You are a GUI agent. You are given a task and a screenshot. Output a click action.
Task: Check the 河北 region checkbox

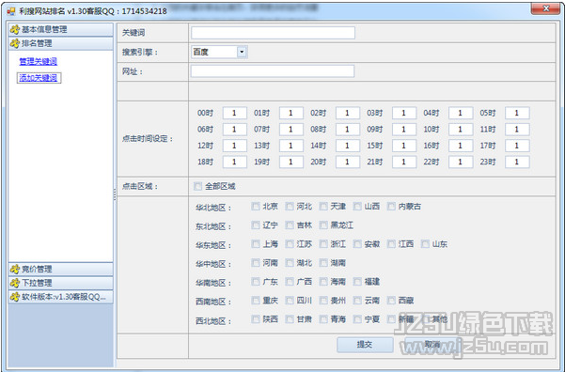[289, 207]
